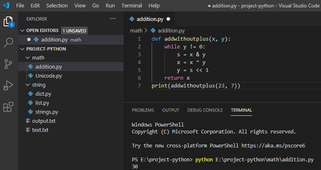The height and width of the screenshot is (170, 321).
Task: Click the 'while y != 0:' code line
Action: click(185, 47)
